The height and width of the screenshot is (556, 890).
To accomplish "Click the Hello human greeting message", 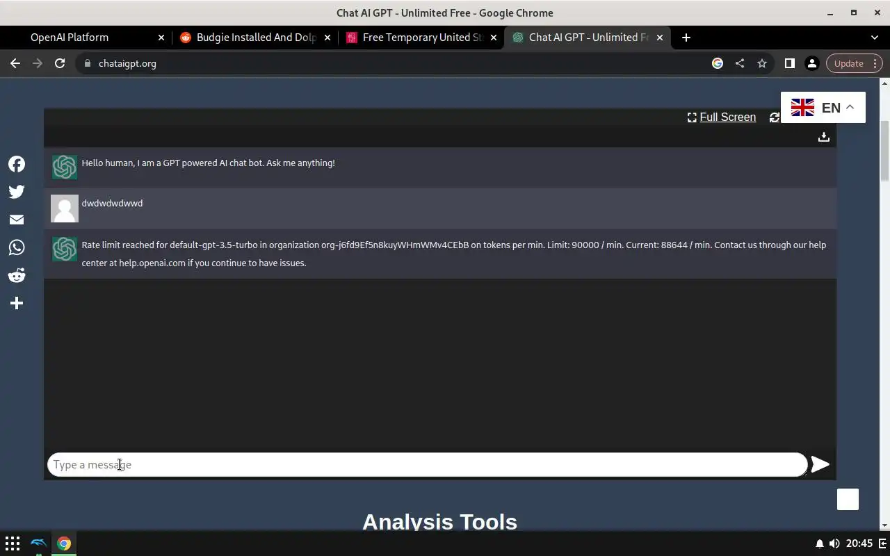I will click(x=208, y=163).
